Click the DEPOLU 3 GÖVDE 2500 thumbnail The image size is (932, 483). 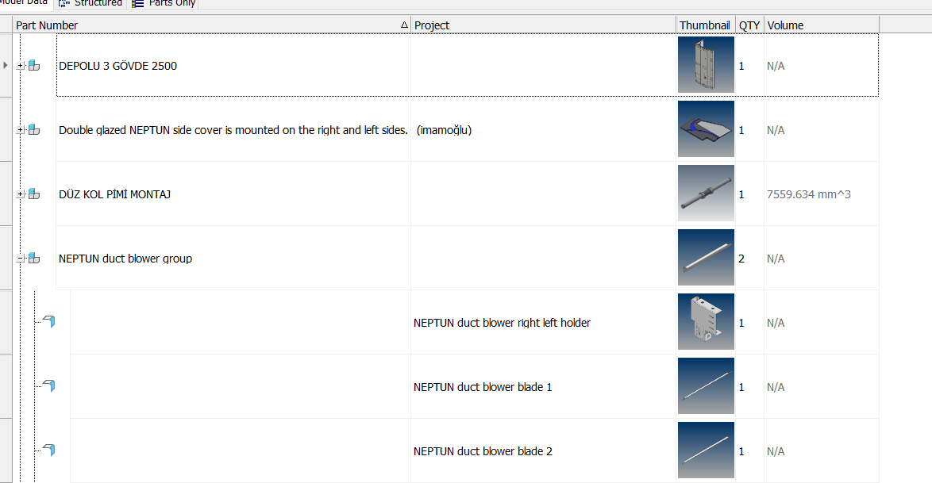coord(706,65)
